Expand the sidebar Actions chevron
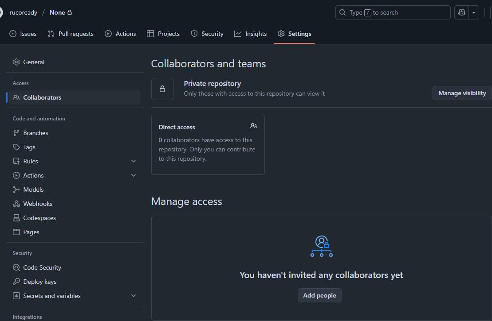This screenshot has width=492, height=321. pyautogui.click(x=134, y=175)
